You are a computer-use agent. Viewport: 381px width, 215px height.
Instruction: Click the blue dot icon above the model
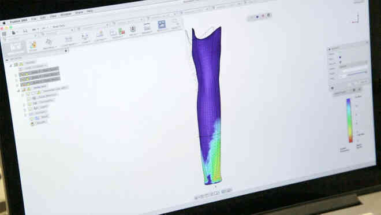pos(257,17)
